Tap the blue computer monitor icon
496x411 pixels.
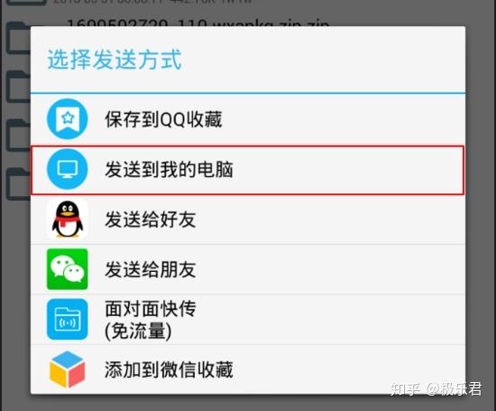(x=68, y=169)
